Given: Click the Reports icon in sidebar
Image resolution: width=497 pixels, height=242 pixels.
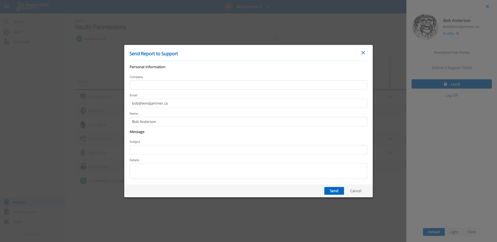Looking at the screenshot, I should (6, 202).
